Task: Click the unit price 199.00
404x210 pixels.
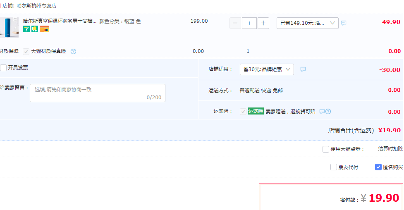Action: click(x=199, y=21)
